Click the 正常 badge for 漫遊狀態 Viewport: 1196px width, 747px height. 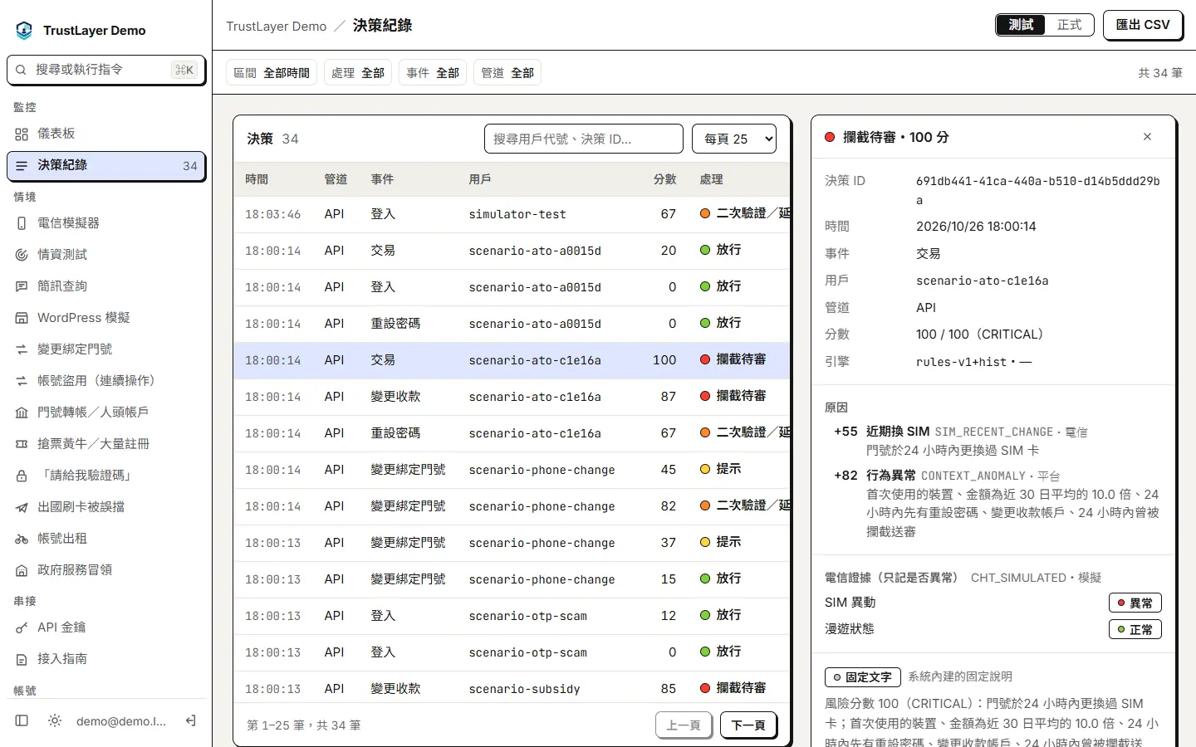[x=1135, y=629]
